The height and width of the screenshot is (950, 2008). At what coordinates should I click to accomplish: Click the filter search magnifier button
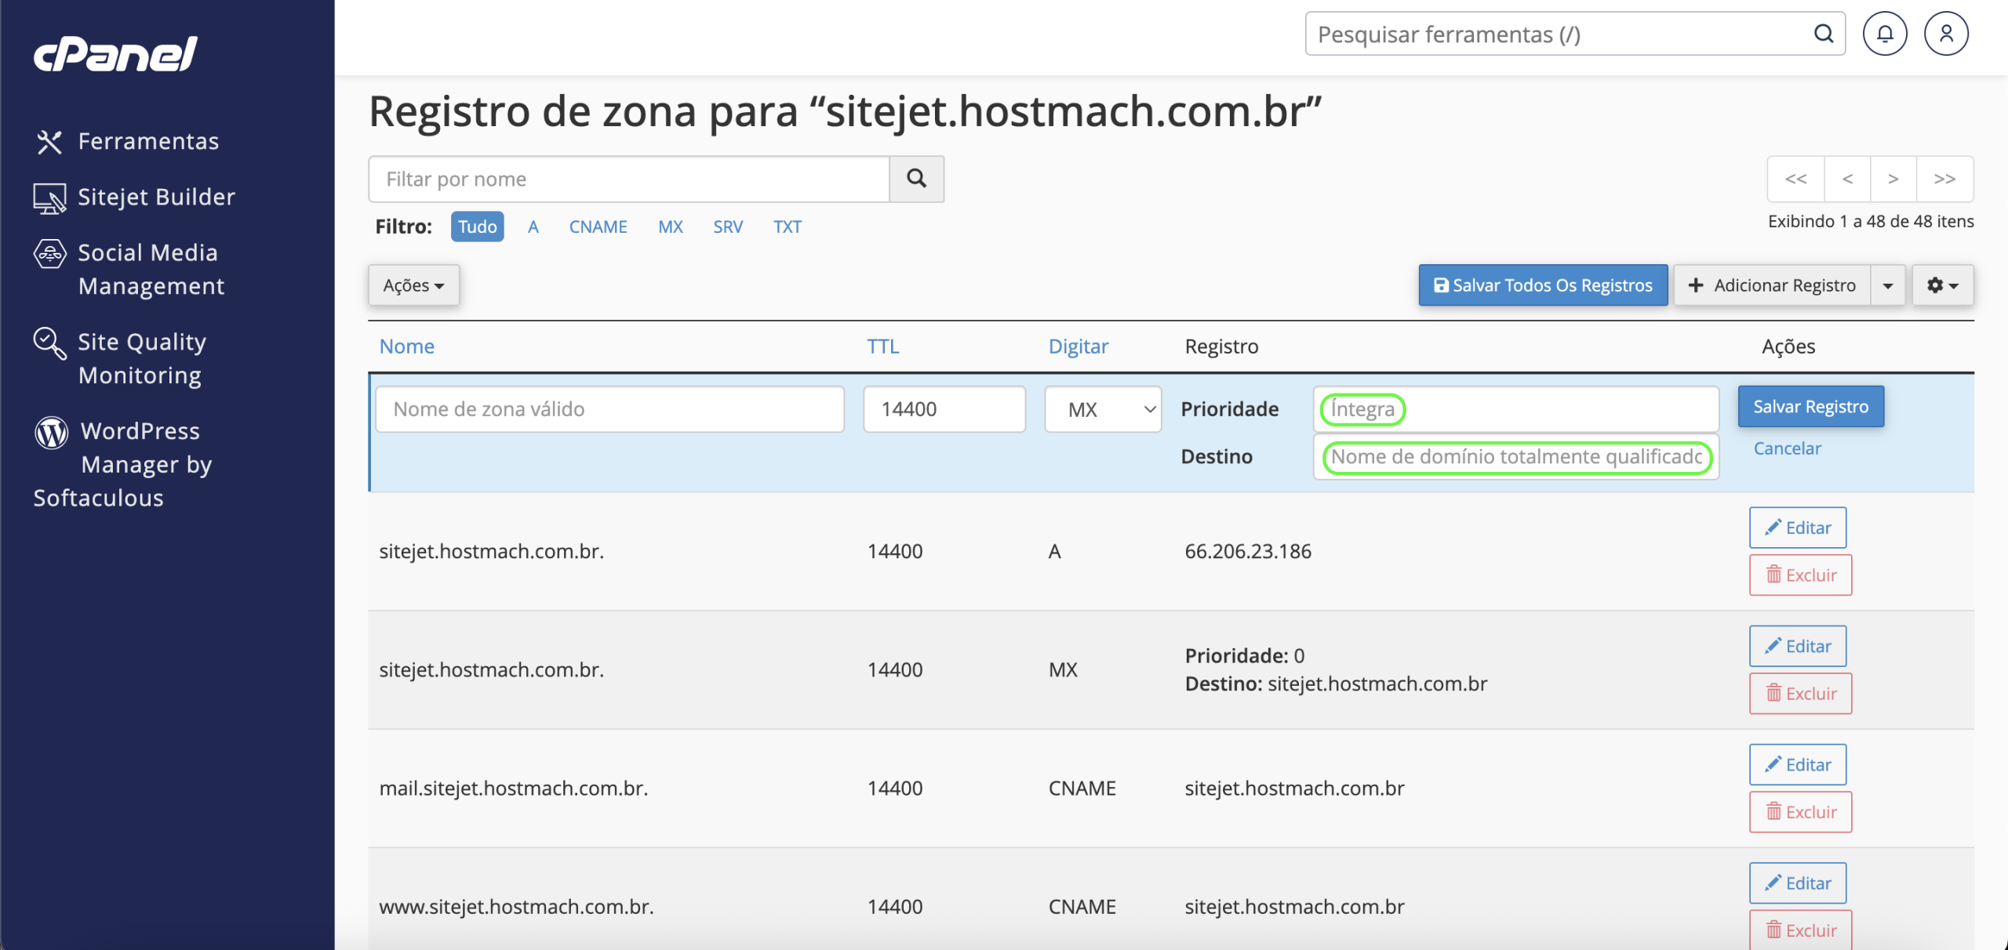coord(916,179)
